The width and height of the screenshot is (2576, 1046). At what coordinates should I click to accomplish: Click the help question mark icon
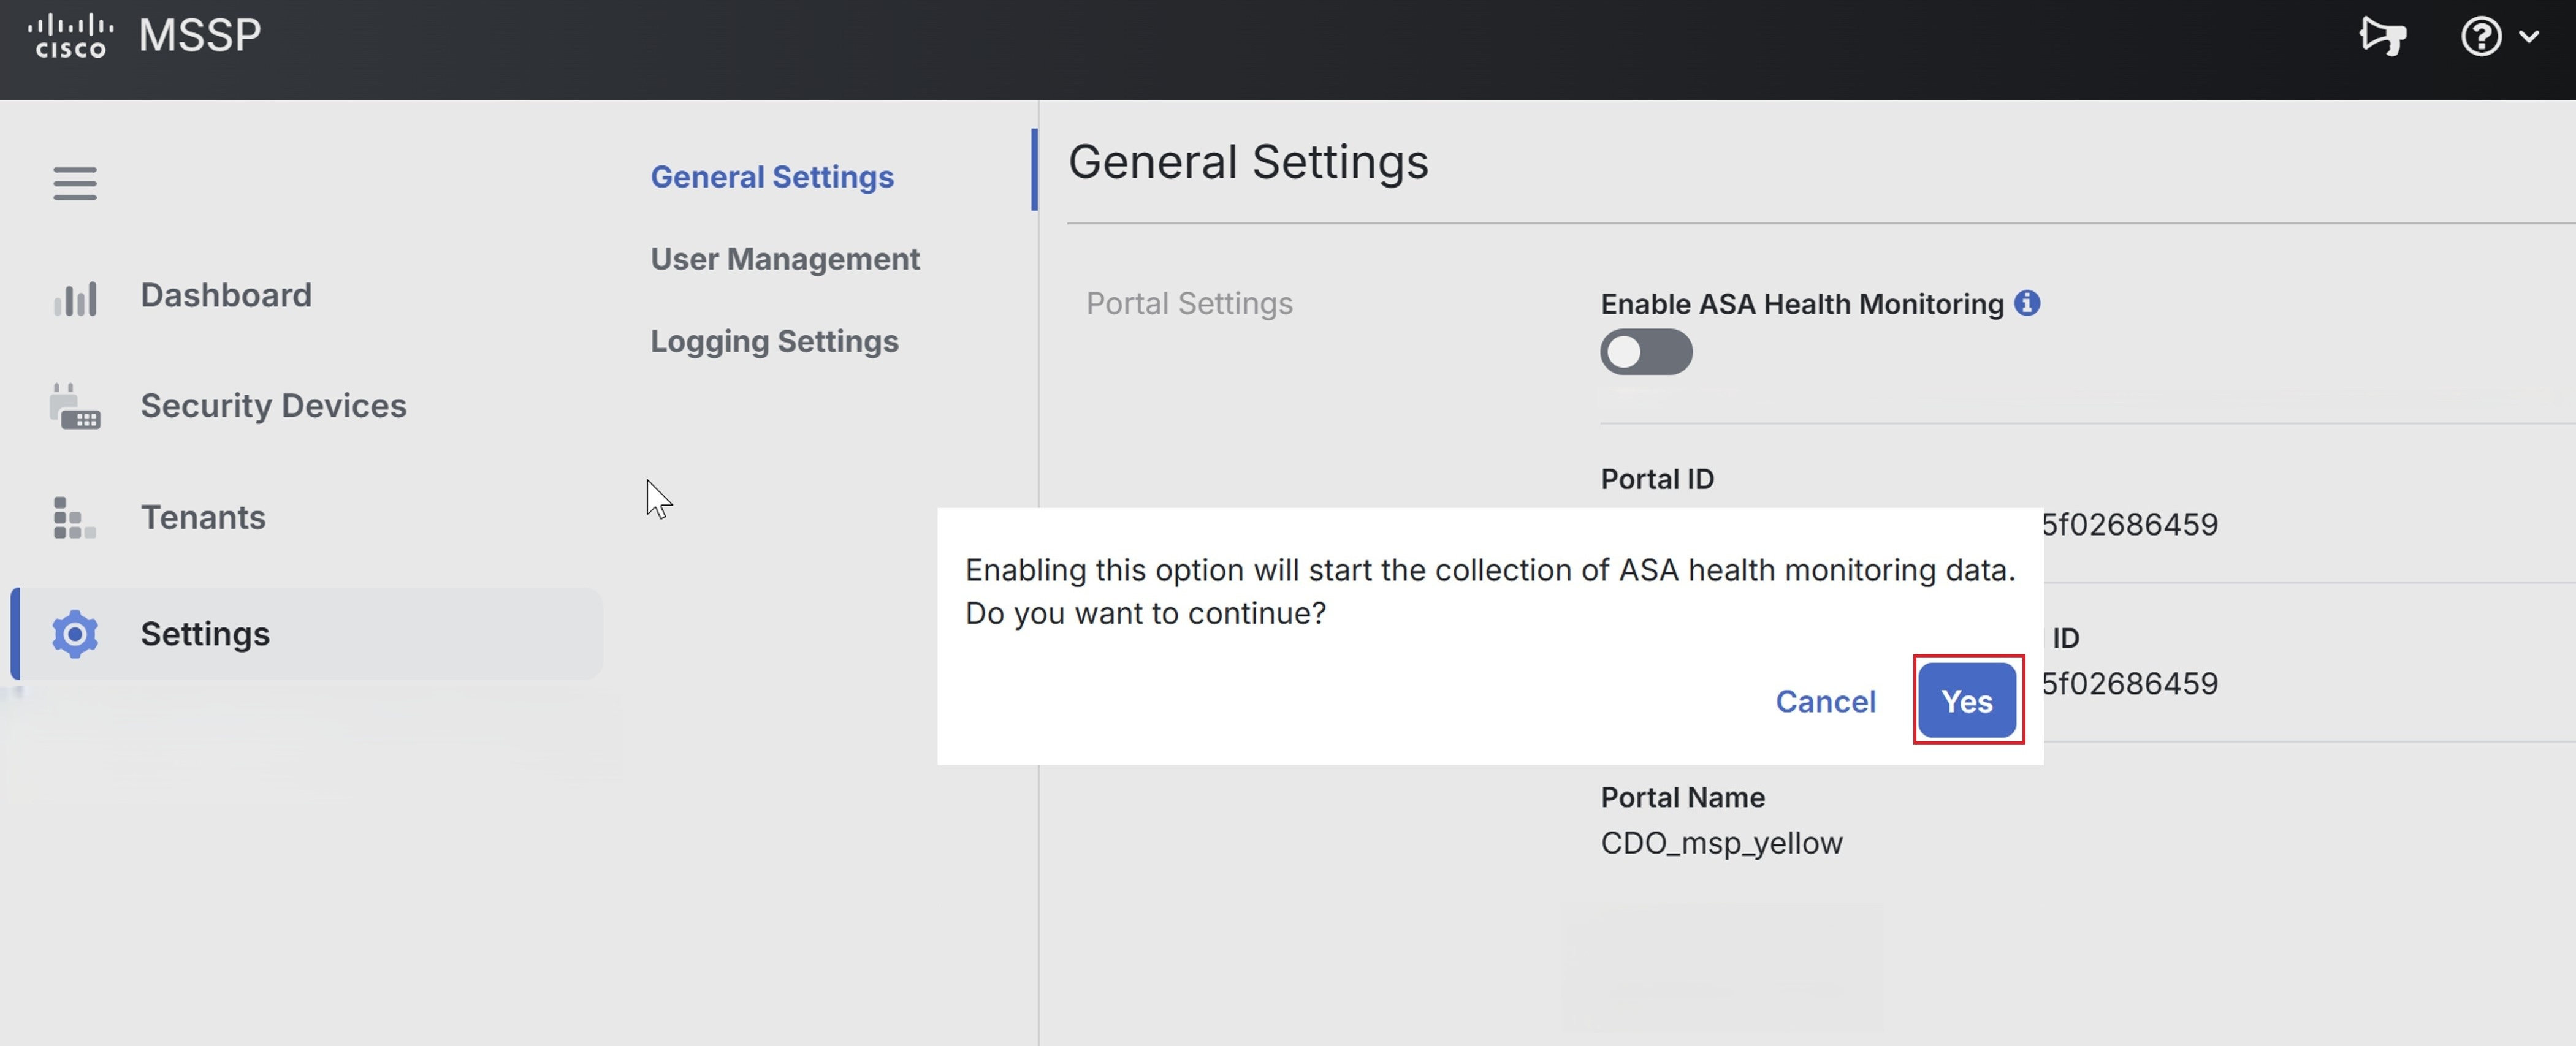[x=2481, y=38]
